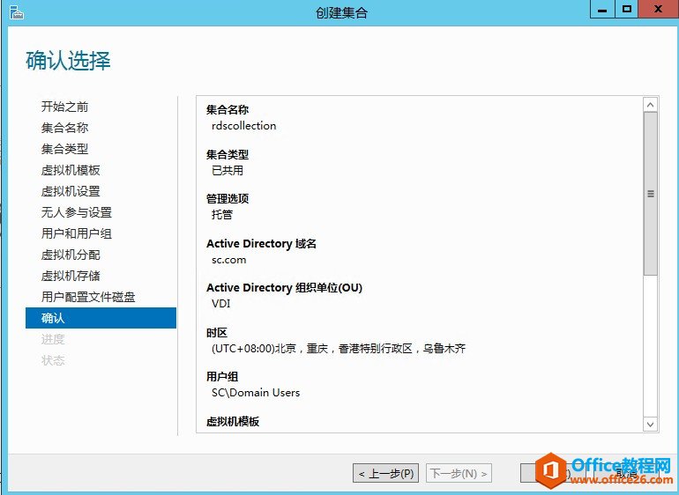The image size is (679, 495).
Task: Click the Active Directory 域名 heading
Action: (261, 244)
